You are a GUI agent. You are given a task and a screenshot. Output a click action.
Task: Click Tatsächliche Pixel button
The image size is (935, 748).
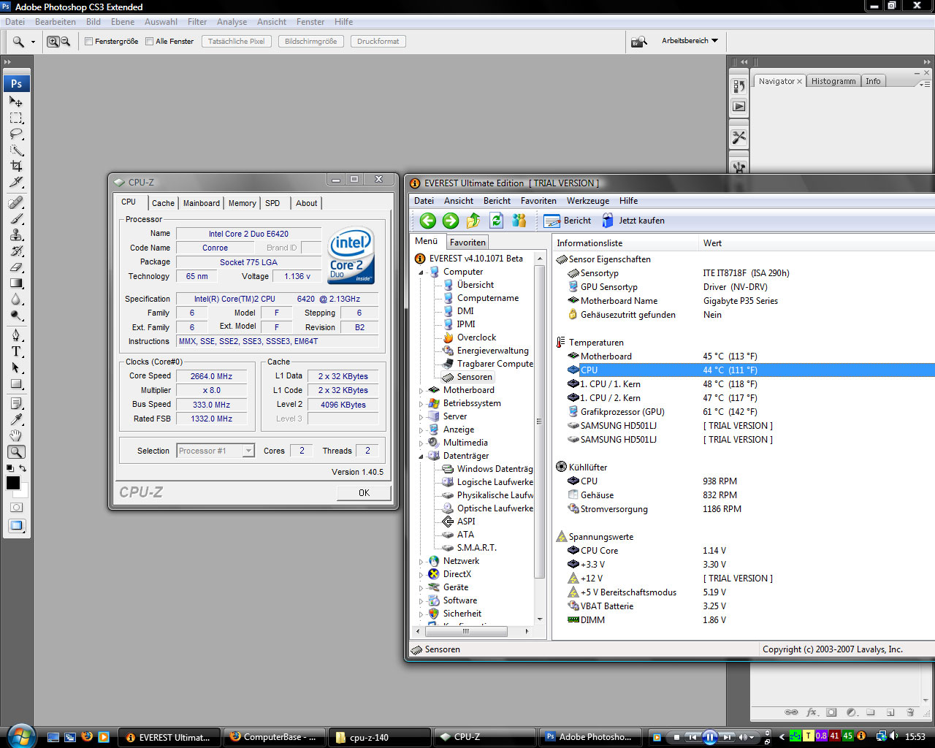237,42
